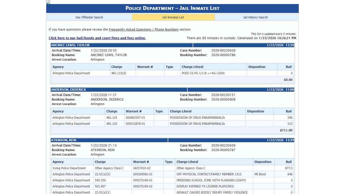This screenshot has width=345, height=194.
Task: Click the $711.00 bail total
Action: [286, 130]
